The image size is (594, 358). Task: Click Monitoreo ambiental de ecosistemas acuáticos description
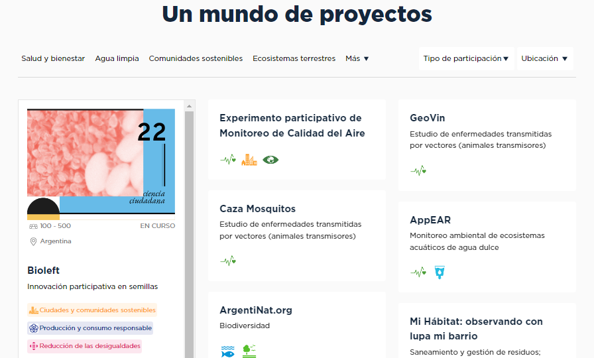[x=477, y=241]
